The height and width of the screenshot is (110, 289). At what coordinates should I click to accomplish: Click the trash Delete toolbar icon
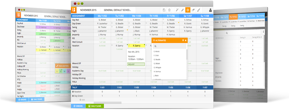(169, 10)
